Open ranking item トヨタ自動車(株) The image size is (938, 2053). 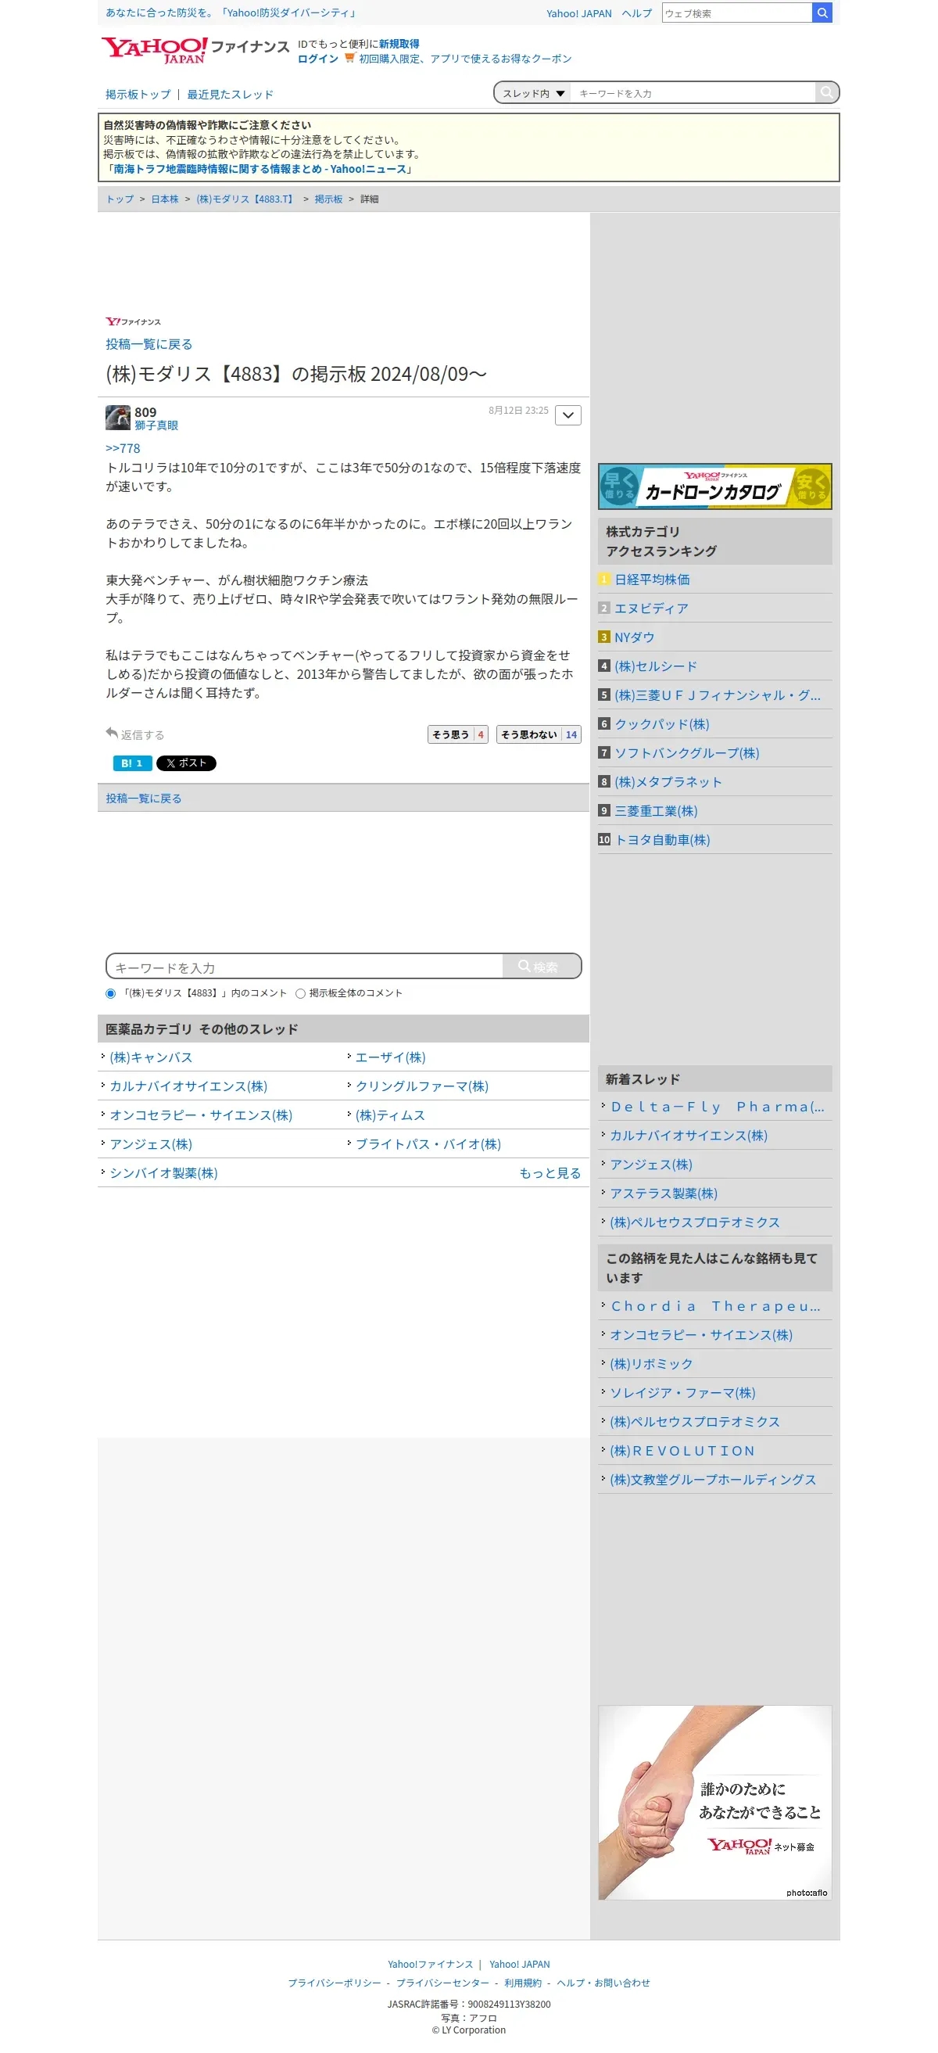pyautogui.click(x=662, y=840)
